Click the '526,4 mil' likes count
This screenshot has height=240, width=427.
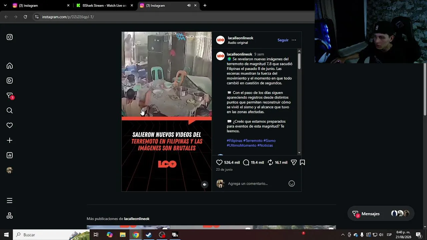[x=232, y=163]
